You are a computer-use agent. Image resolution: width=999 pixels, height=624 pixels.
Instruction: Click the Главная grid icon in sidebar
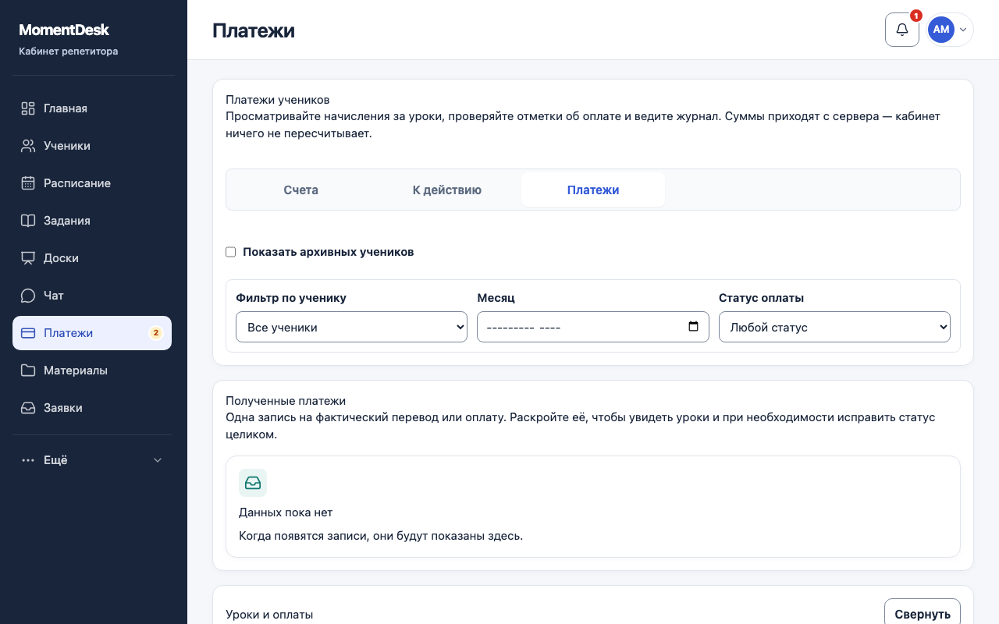pyautogui.click(x=28, y=108)
